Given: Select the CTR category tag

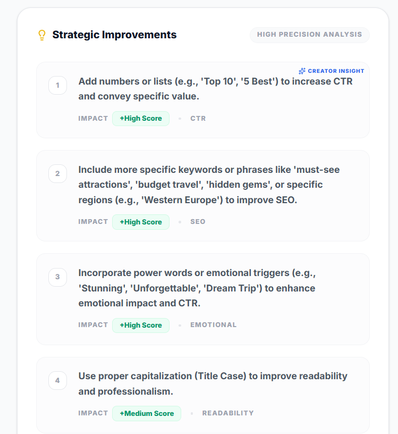Looking at the screenshot, I should [198, 119].
